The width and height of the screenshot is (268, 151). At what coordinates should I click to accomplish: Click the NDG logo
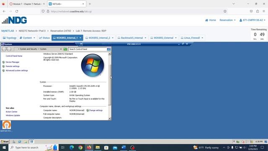[x=14, y=20]
